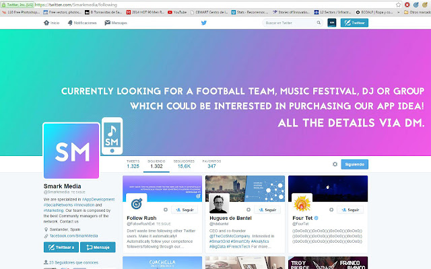
Task: Open Hugues de Bantel gear menu
Action: point(248,210)
